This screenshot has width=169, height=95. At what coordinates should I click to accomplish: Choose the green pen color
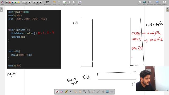pos(16,2)
